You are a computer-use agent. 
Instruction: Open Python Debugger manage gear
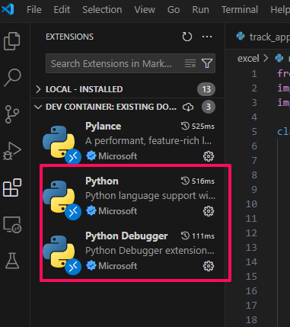[x=209, y=266]
